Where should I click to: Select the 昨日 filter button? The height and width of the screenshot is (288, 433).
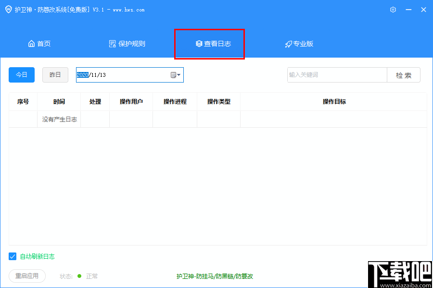tap(55, 75)
